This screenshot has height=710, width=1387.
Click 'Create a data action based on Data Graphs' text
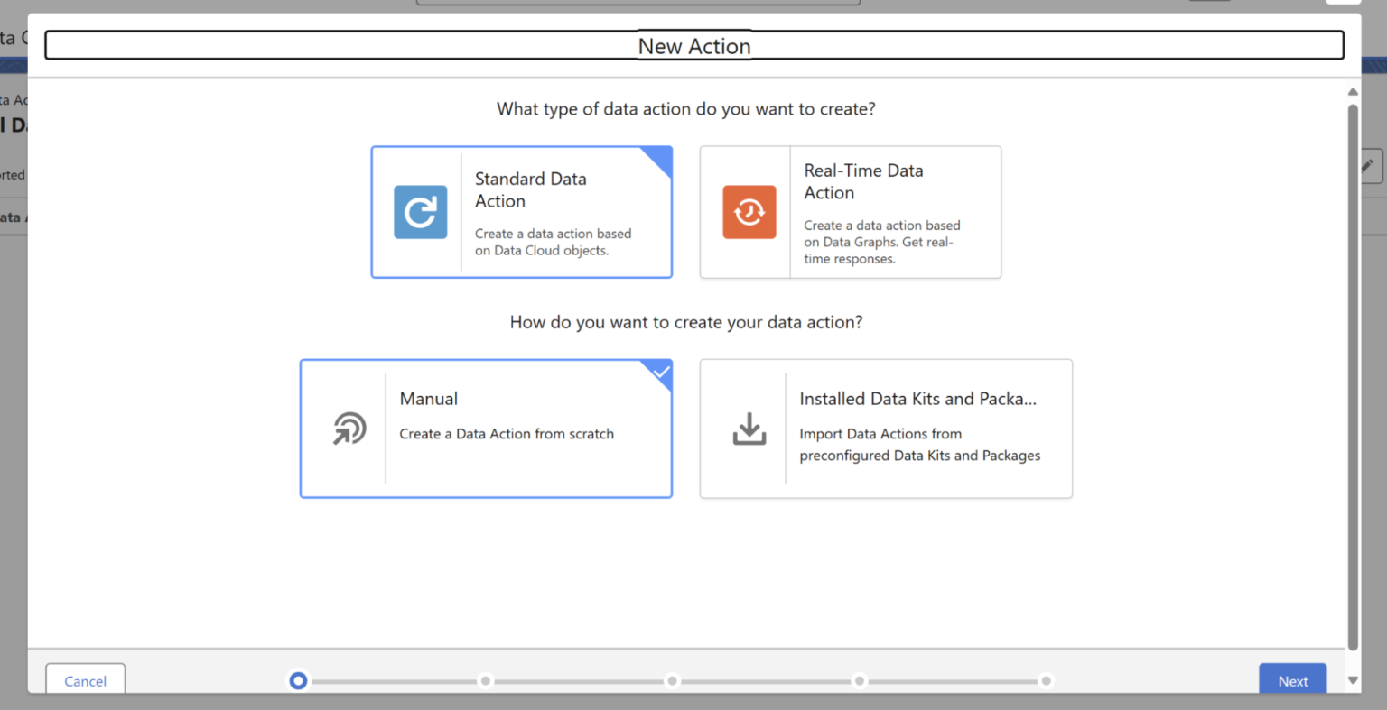(882, 242)
